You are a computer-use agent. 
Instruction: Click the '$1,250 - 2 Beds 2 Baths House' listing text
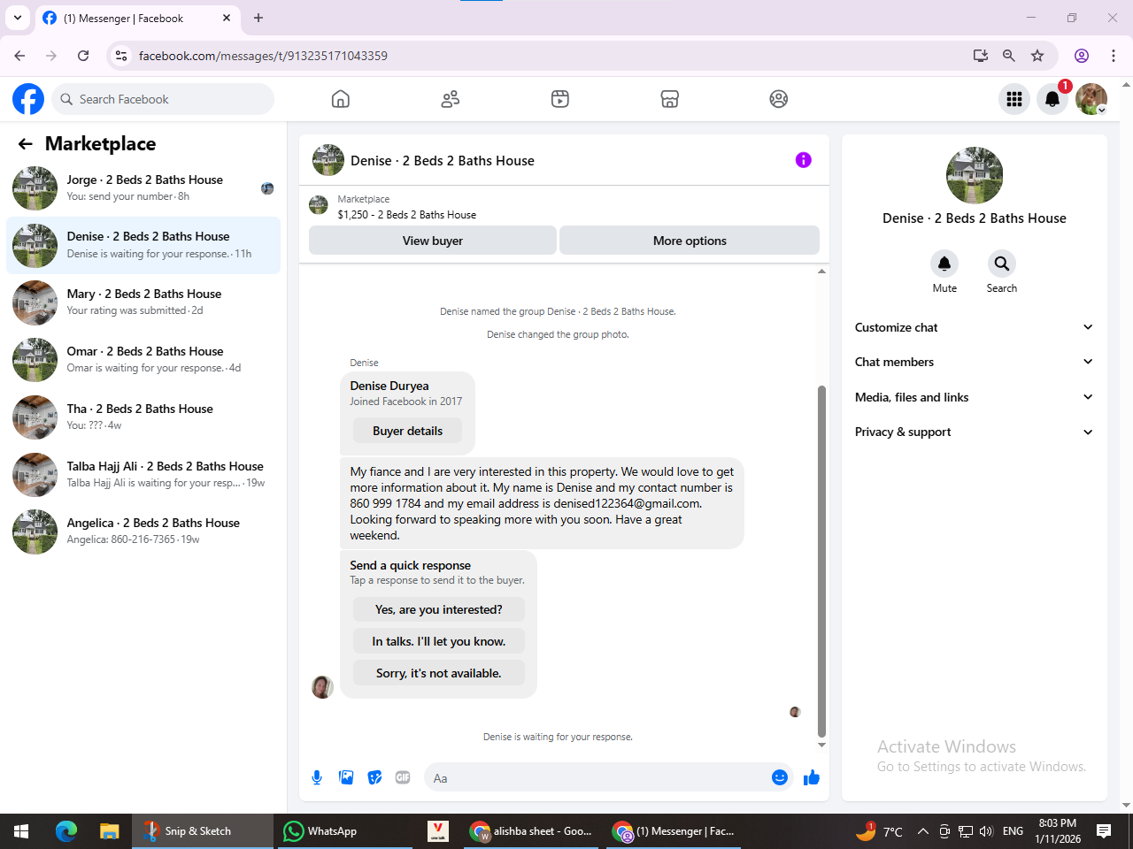click(407, 215)
